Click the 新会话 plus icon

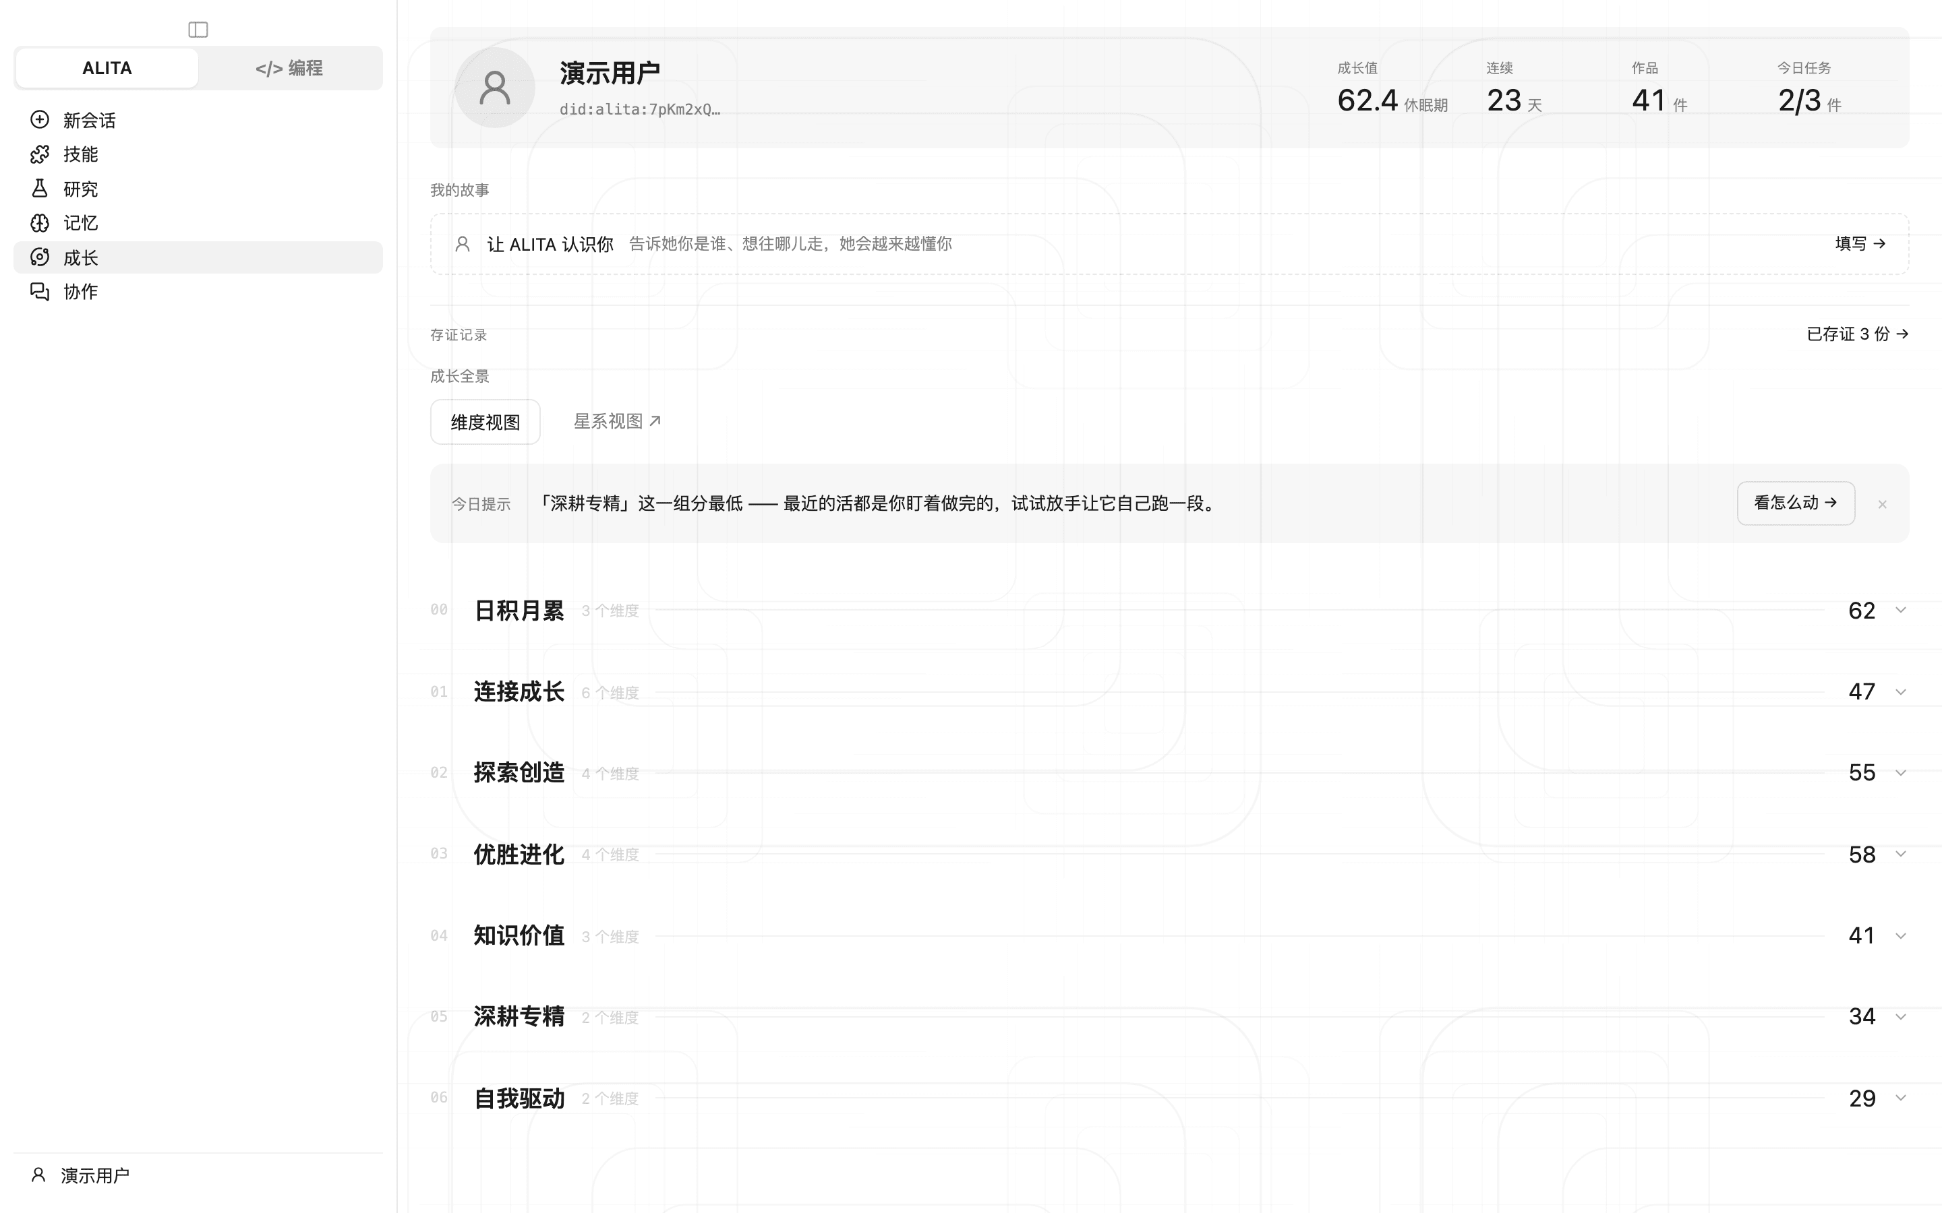pos(39,119)
